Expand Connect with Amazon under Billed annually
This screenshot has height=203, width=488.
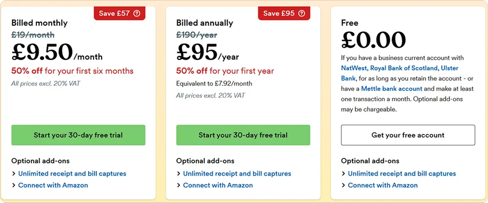coord(218,185)
